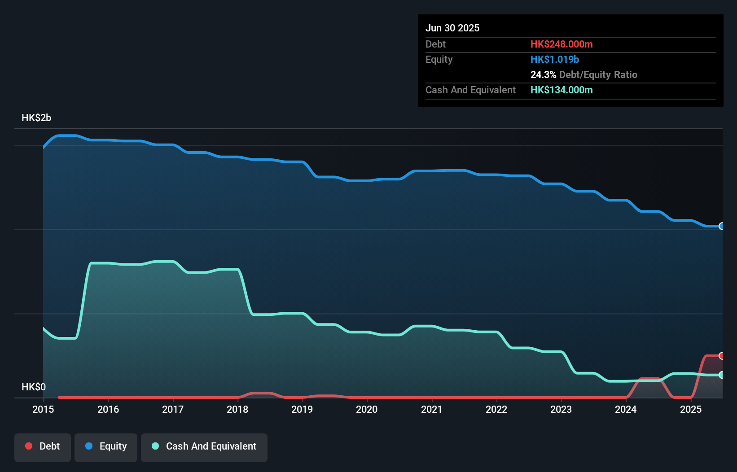737x472 pixels.
Task: Click the teal Cash And Equivalent legend dot
Action: coord(155,446)
